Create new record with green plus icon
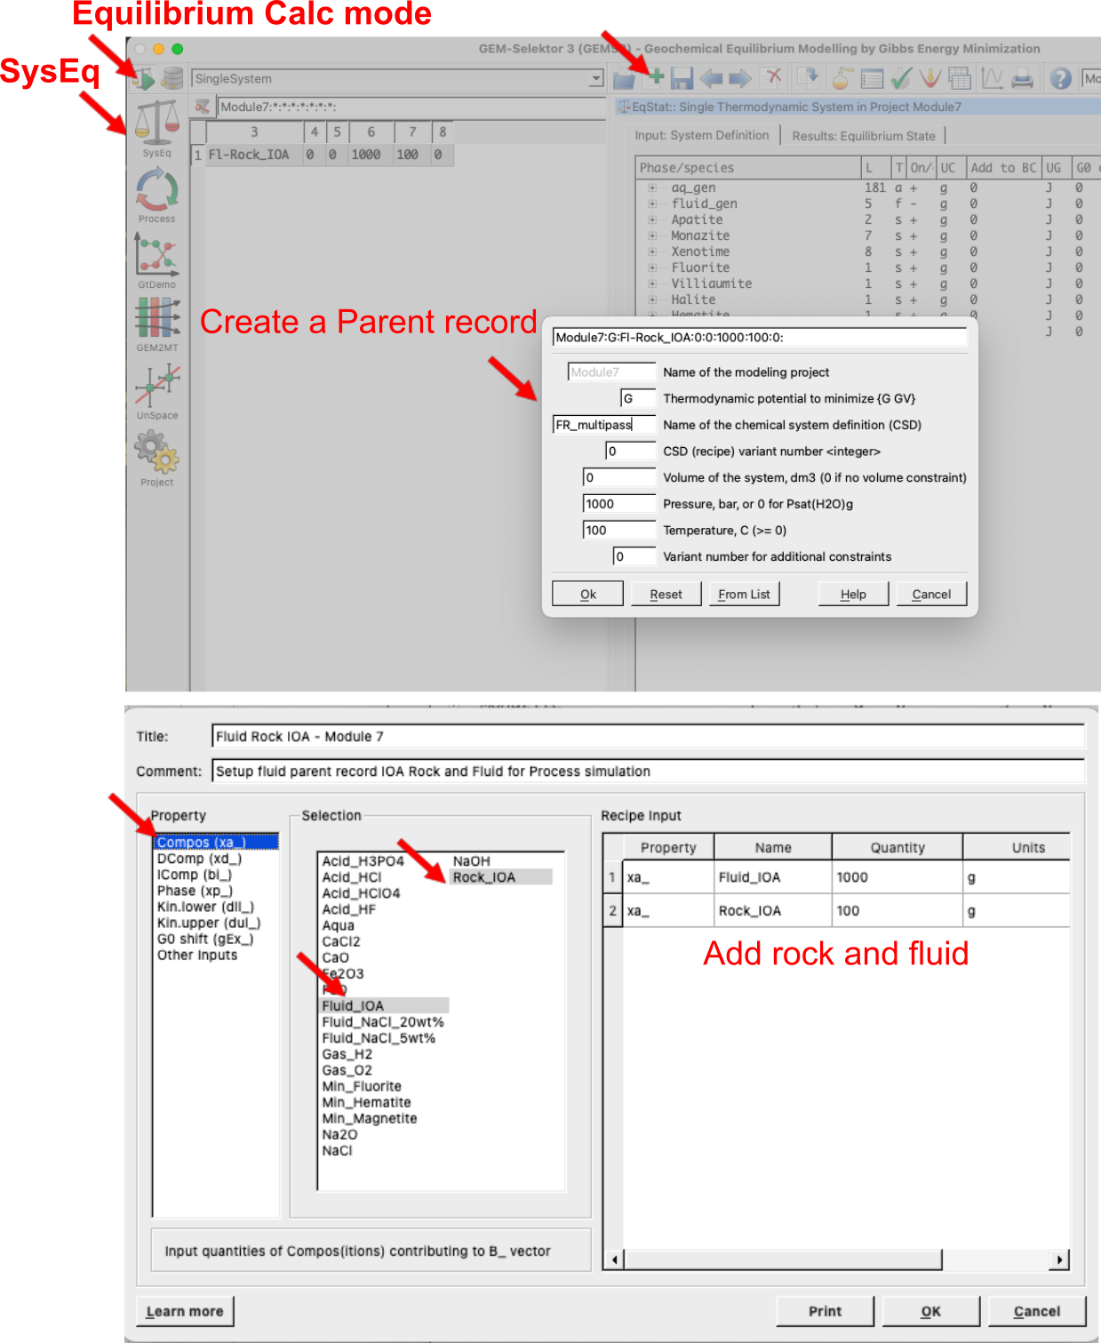 coord(655,78)
